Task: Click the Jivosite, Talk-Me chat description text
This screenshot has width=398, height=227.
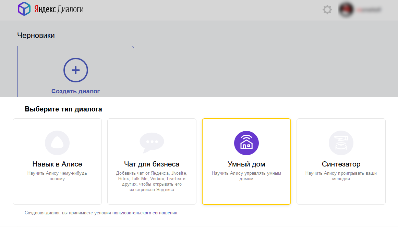Action: pos(152,182)
